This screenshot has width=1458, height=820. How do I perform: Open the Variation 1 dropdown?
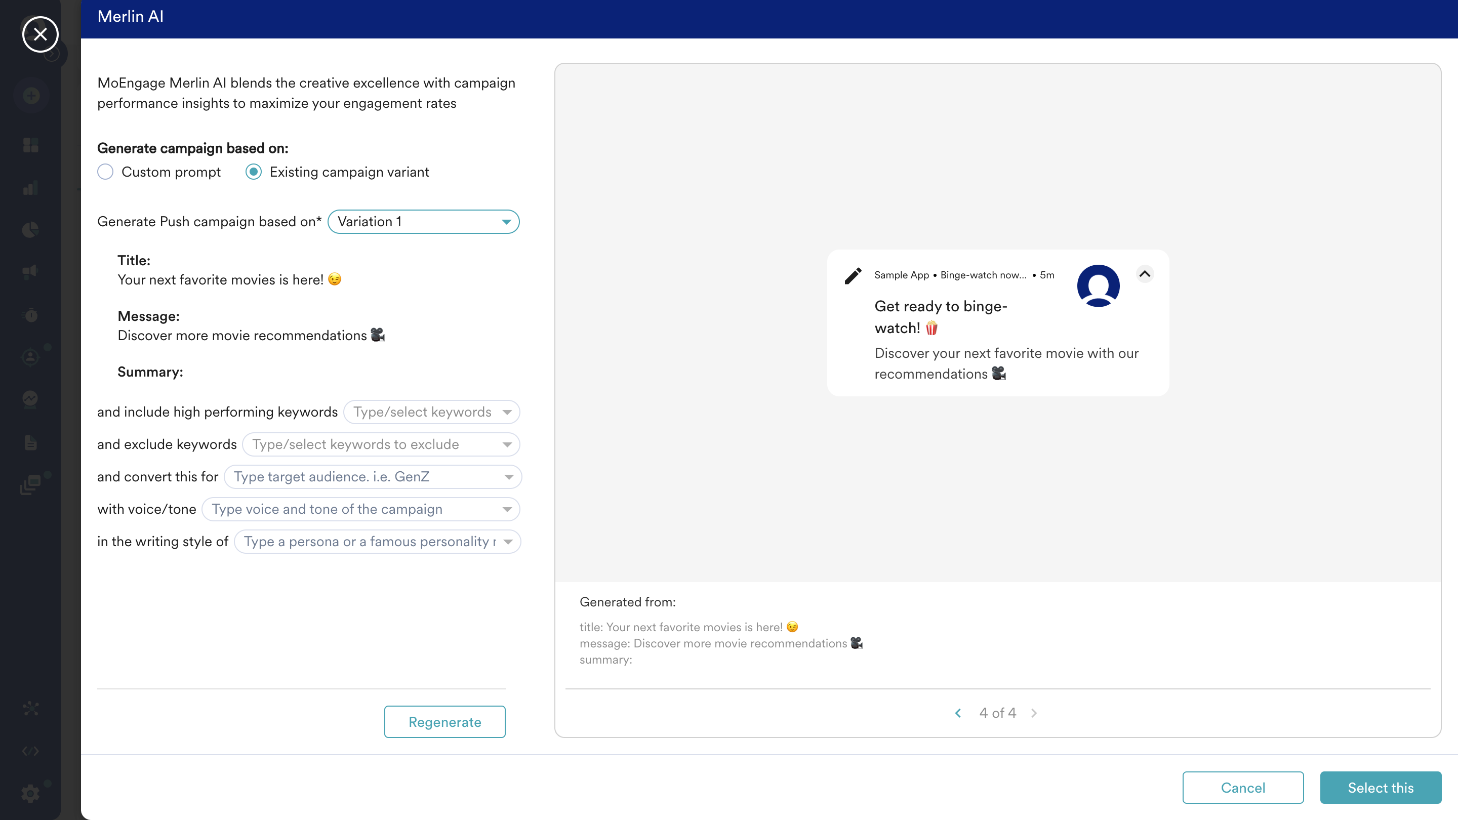tap(423, 222)
